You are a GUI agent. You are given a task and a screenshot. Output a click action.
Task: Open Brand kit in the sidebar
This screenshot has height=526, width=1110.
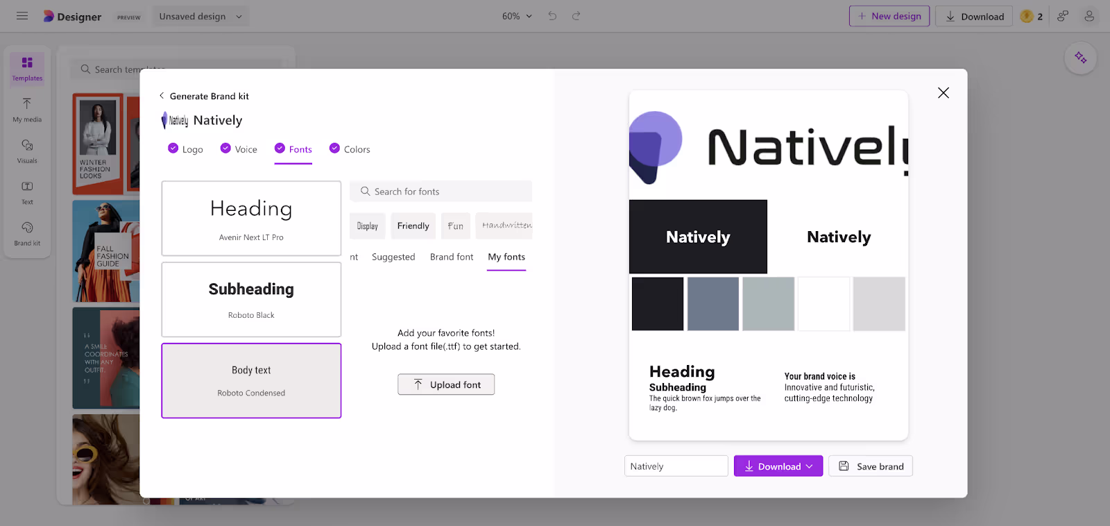tap(27, 234)
